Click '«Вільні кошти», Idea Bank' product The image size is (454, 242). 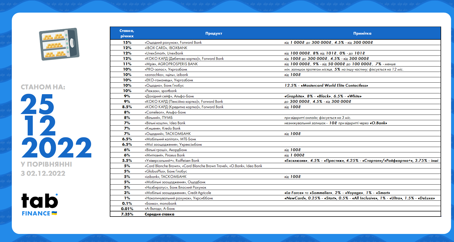click(x=165, y=123)
